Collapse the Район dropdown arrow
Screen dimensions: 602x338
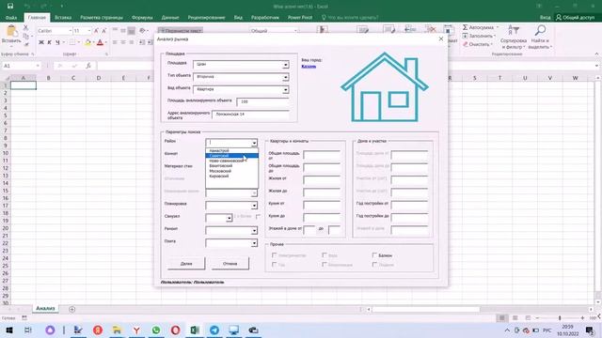pyautogui.click(x=254, y=143)
